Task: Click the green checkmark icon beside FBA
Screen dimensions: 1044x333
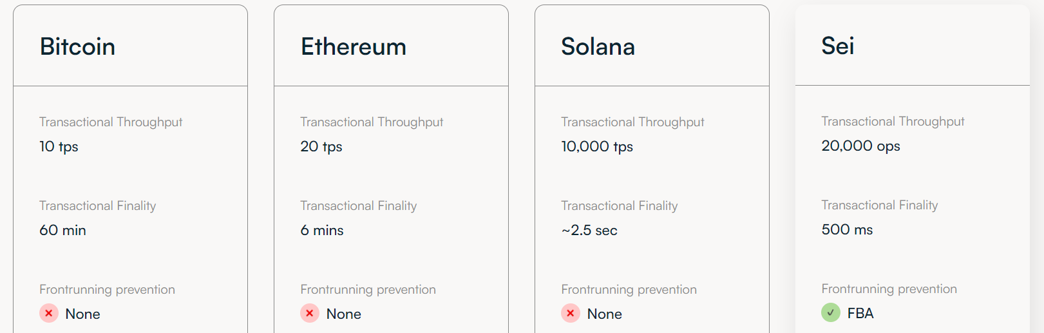Action: (831, 313)
